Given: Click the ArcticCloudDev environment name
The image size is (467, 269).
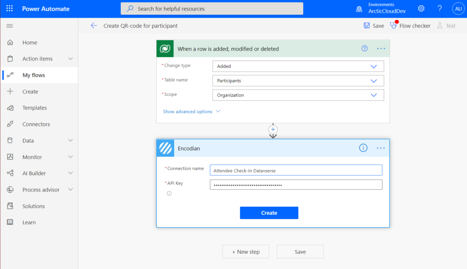Looking at the screenshot, I should (387, 11).
